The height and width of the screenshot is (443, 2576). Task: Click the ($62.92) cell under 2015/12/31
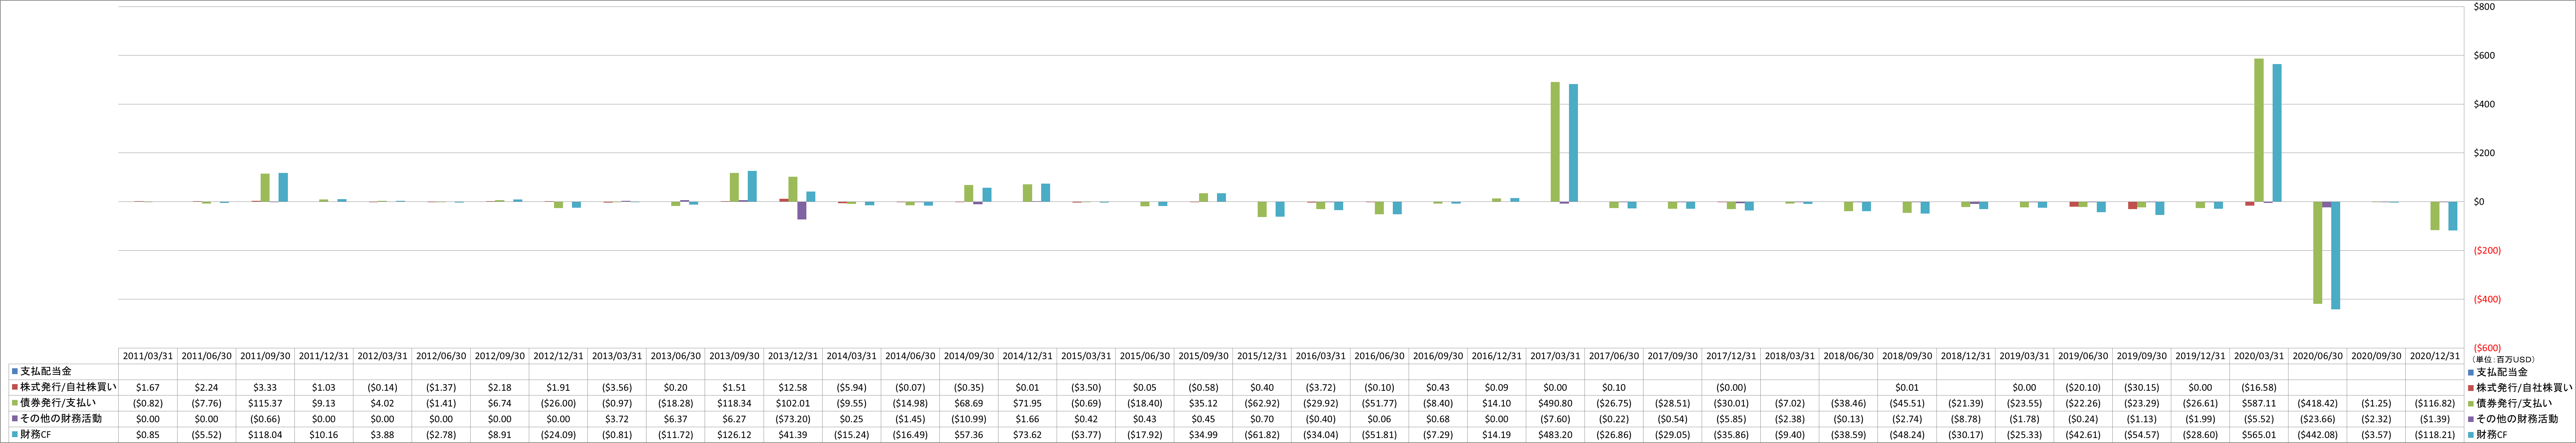(x=1262, y=403)
